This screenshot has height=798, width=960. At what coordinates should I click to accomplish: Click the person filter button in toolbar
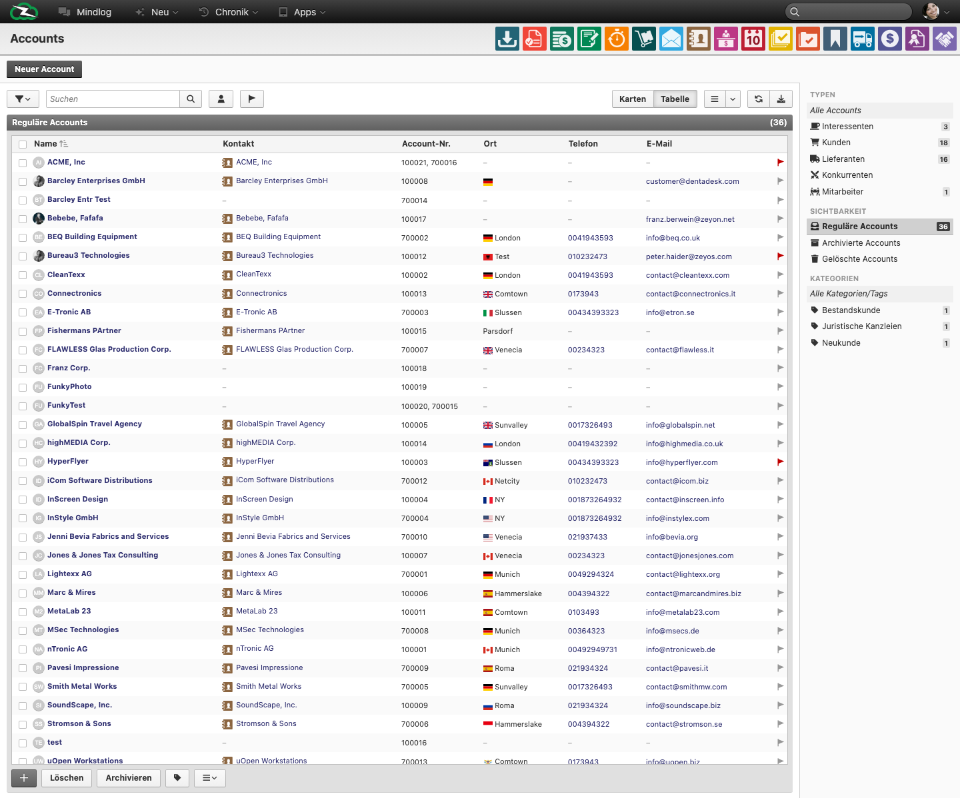(x=221, y=99)
